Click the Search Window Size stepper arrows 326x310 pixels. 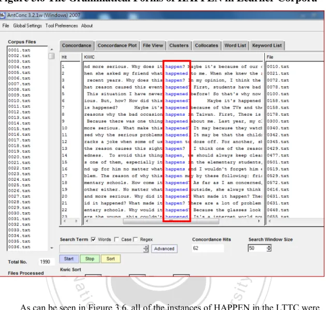[x=269, y=248]
